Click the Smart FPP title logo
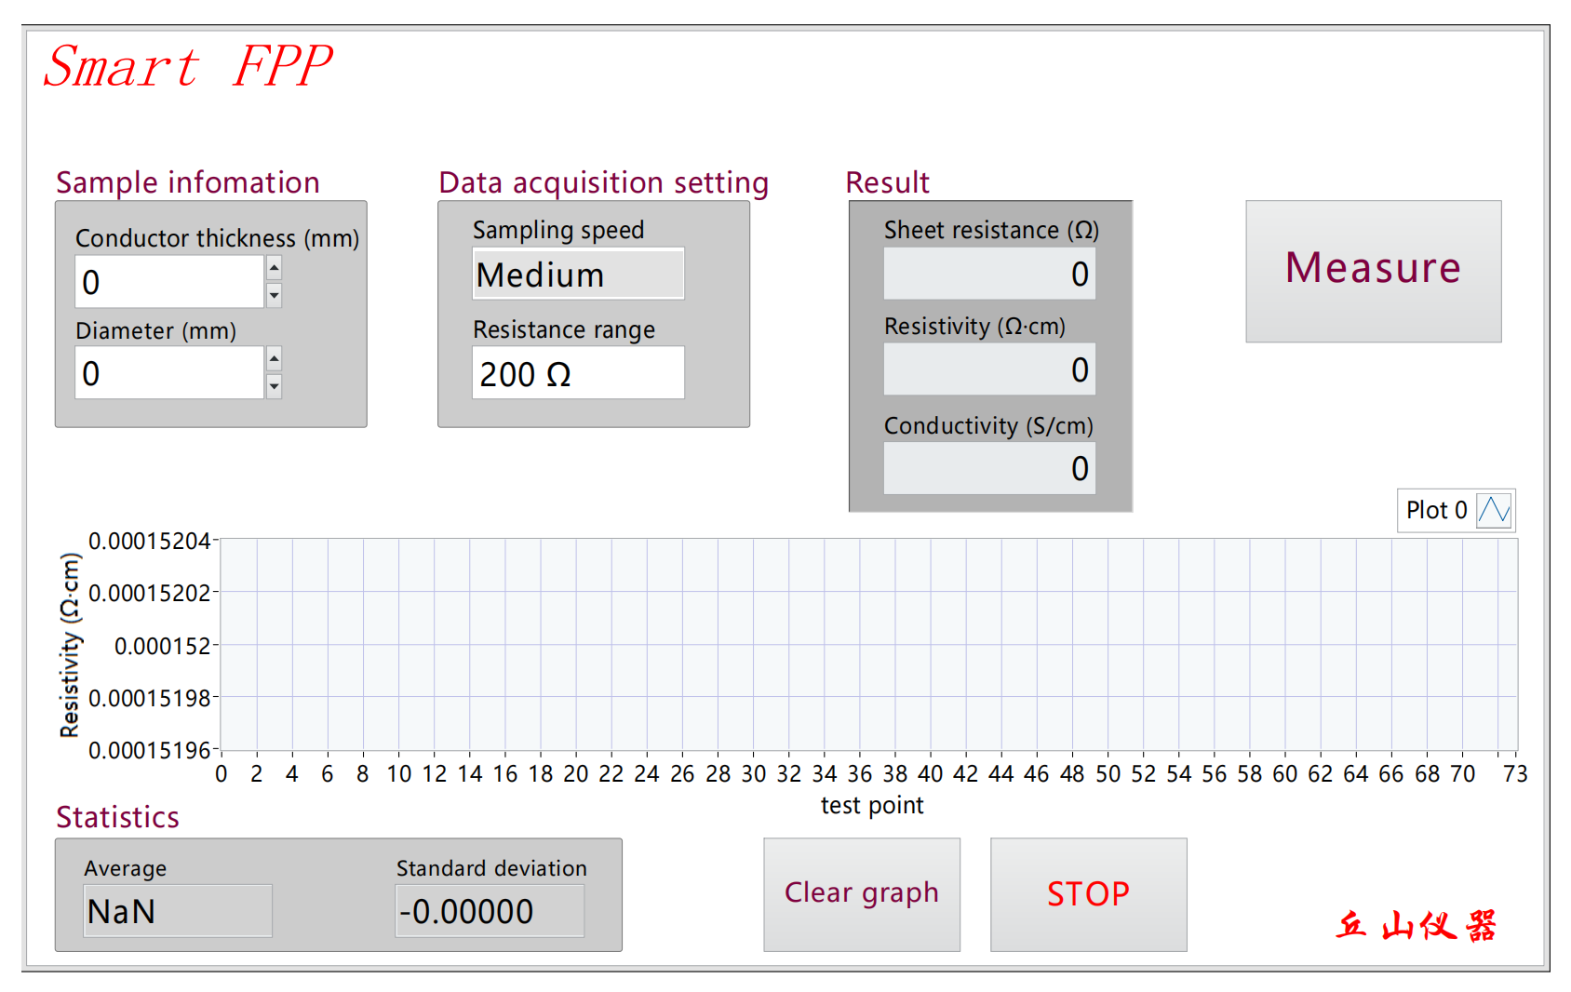 pos(188,67)
